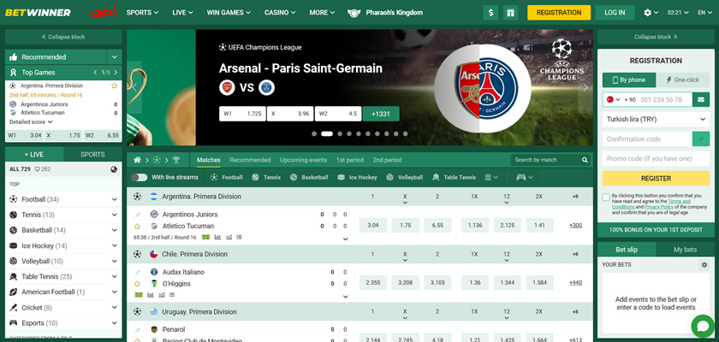Open the gift box bonuses icon

pyautogui.click(x=510, y=13)
